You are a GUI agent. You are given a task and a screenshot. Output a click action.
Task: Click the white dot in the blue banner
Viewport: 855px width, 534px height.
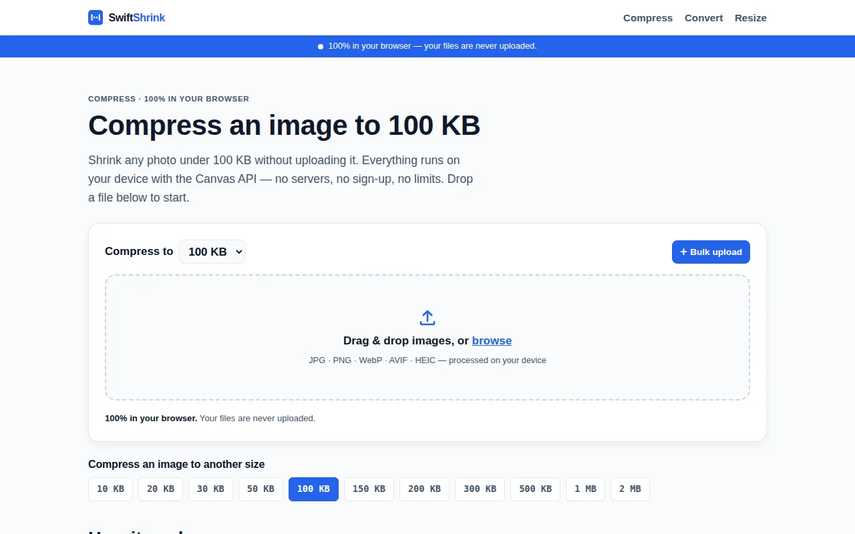[x=321, y=47]
